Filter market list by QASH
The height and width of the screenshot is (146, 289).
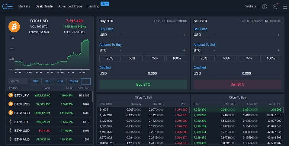pos(74,81)
